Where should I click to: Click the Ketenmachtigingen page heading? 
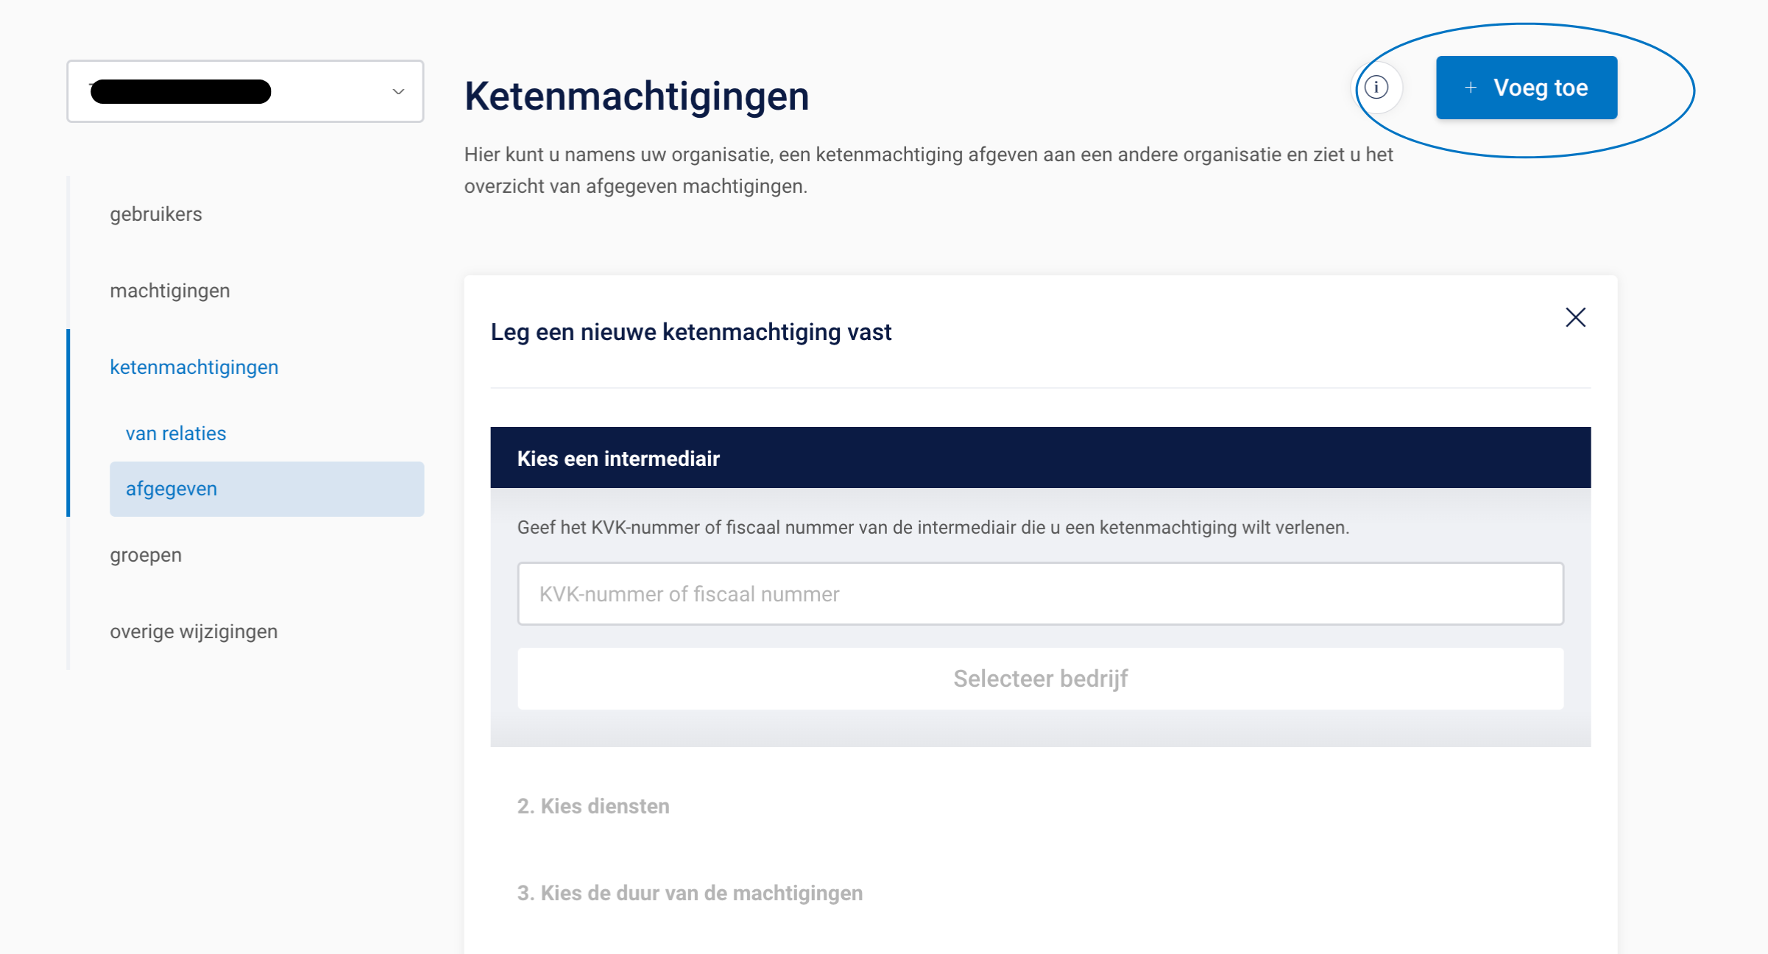click(637, 96)
